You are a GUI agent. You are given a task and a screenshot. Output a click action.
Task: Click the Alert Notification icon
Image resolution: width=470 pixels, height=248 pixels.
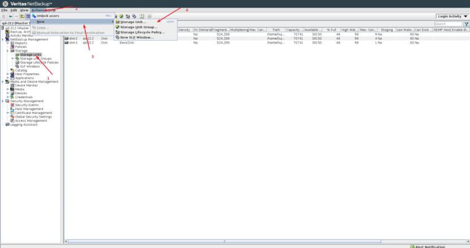pyautogui.click(x=412, y=246)
